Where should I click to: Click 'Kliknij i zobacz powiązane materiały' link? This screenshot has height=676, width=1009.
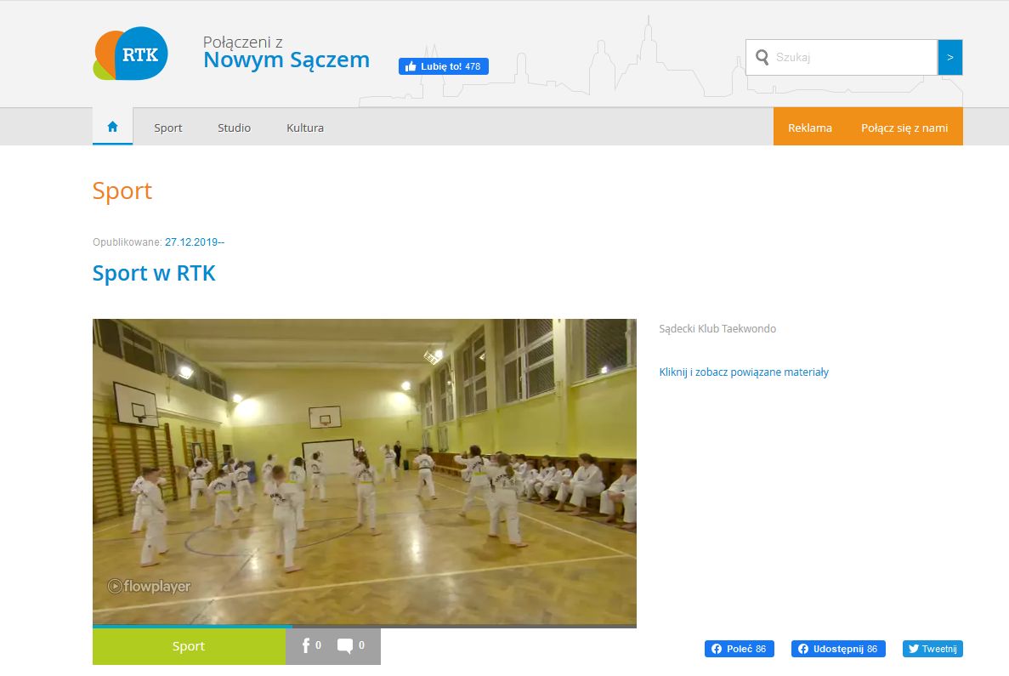pos(744,372)
